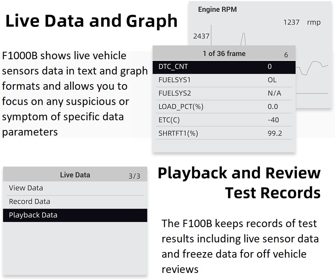
Task: Click the frame panel's 6 counter
Action: (286, 55)
